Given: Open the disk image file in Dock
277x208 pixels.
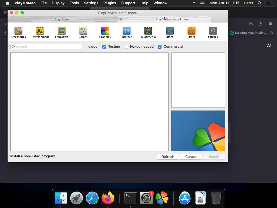Looking at the screenshot, I should click(200, 198).
